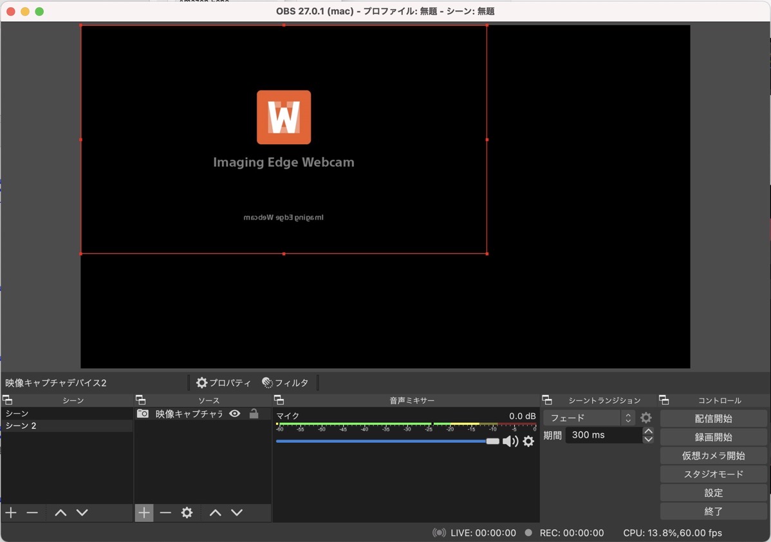
Task: Mute the Mic audio with speaker icon
Action: (x=510, y=441)
